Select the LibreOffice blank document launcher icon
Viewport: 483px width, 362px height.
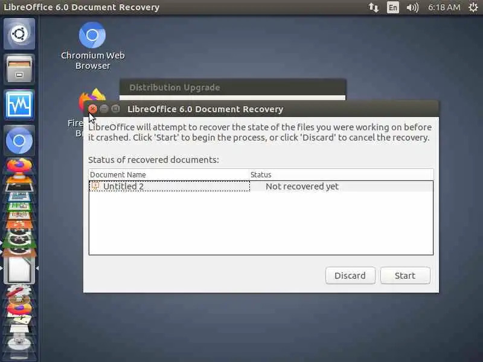coord(19,270)
